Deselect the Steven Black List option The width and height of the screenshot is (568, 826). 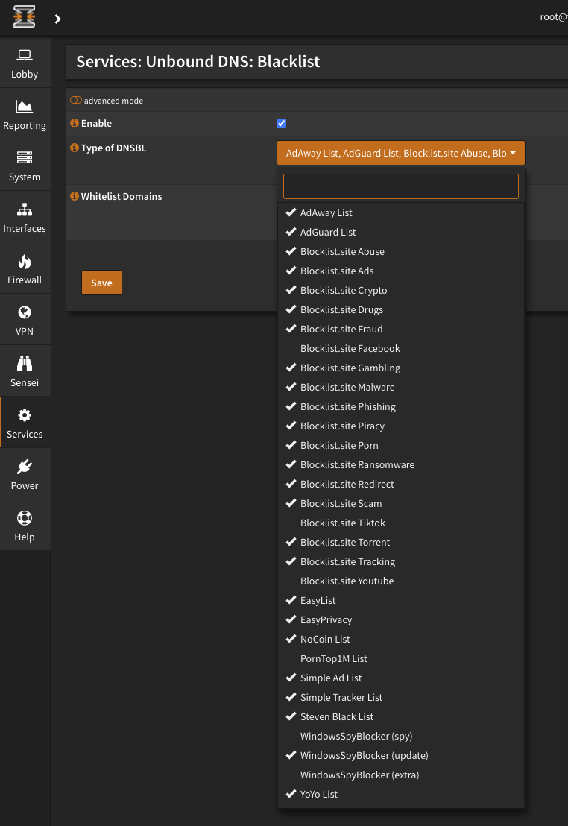pos(337,716)
